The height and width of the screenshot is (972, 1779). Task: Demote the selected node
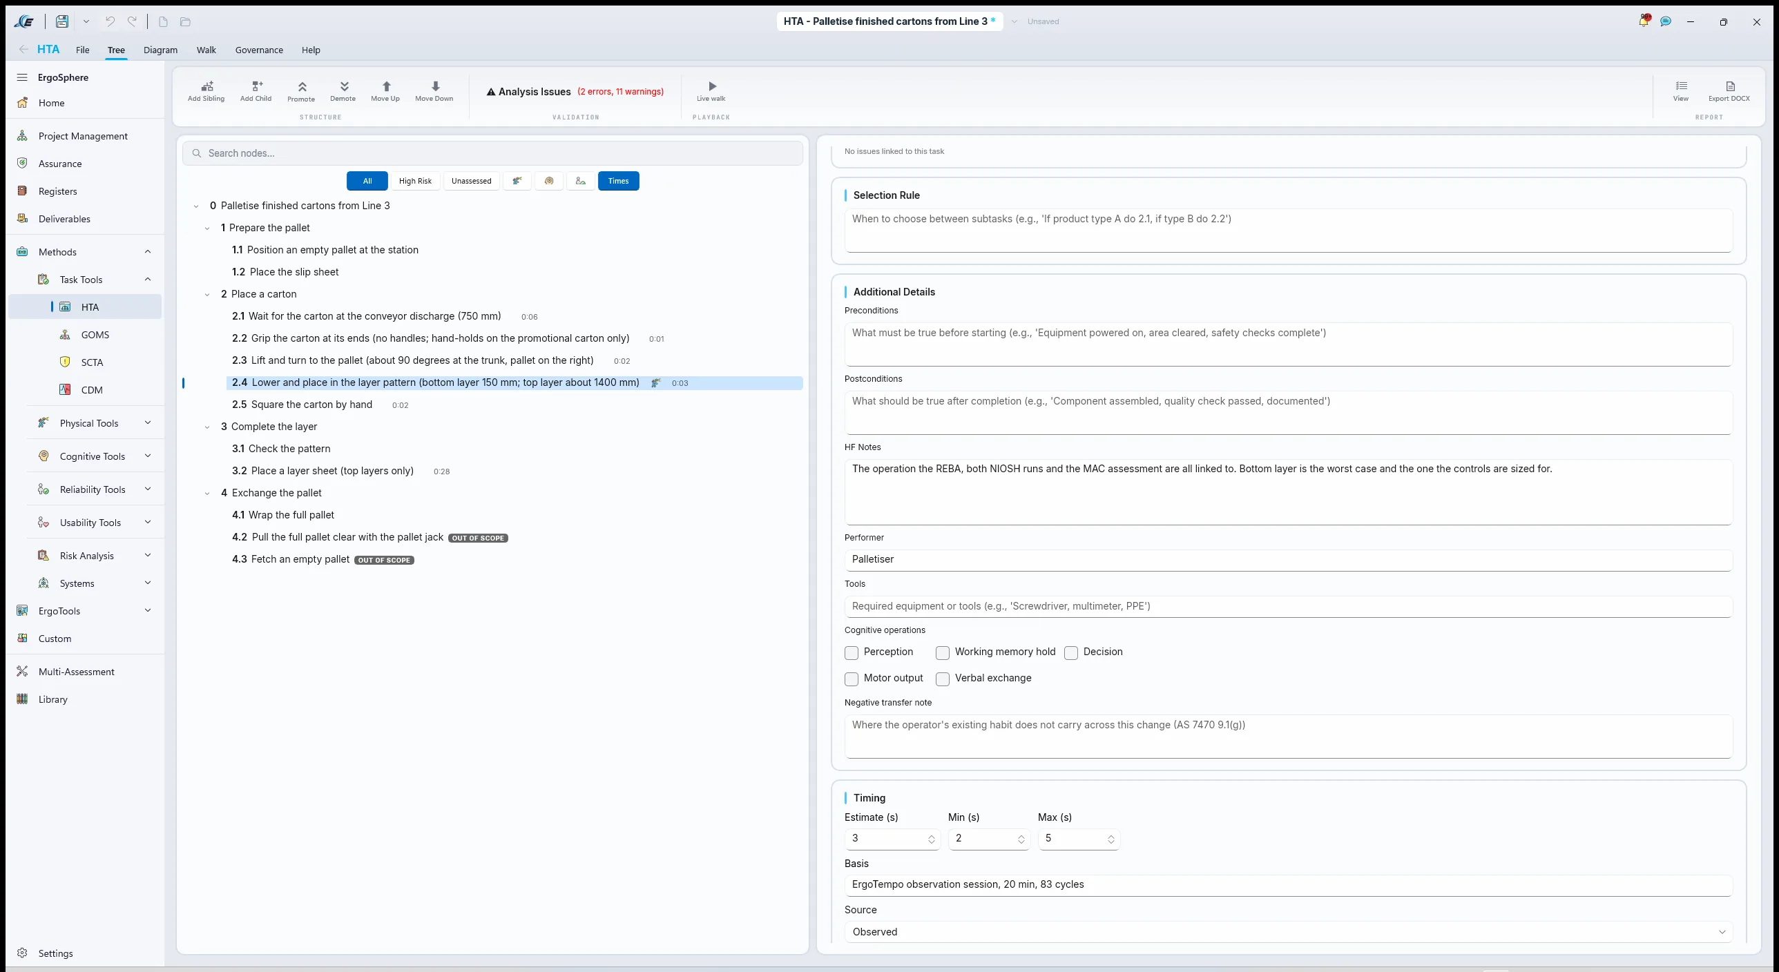343,90
